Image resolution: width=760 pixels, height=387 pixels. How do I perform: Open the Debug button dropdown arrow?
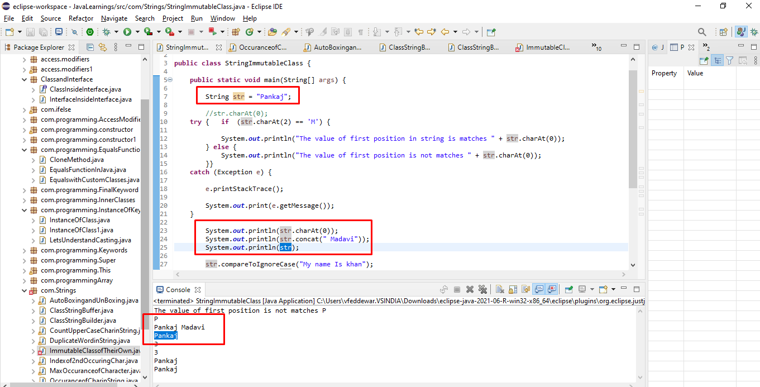point(116,32)
